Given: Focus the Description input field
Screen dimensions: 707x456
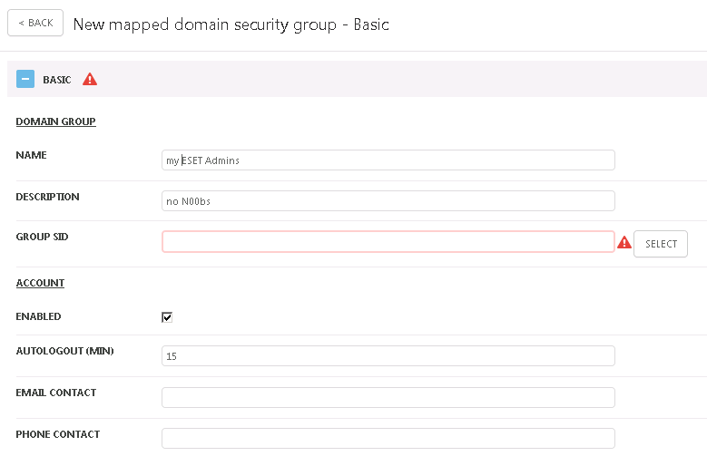Looking at the screenshot, I should click(x=388, y=201).
